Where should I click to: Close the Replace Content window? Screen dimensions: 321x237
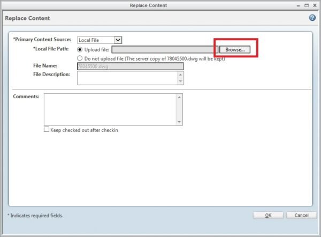pyautogui.click(x=315, y=5)
